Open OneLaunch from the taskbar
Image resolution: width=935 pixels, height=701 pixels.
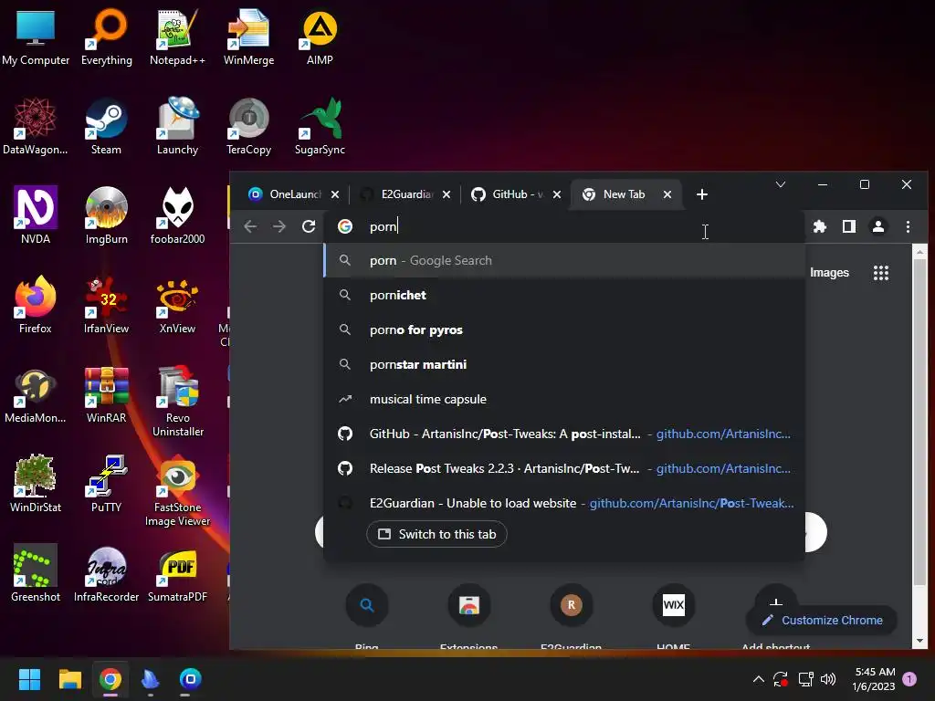pos(190,679)
